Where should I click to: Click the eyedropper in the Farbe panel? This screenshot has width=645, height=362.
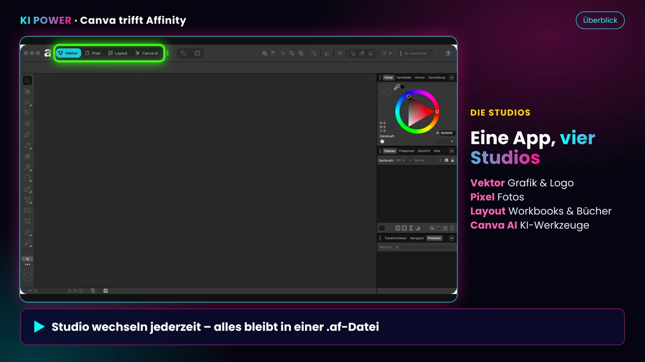pos(396,87)
